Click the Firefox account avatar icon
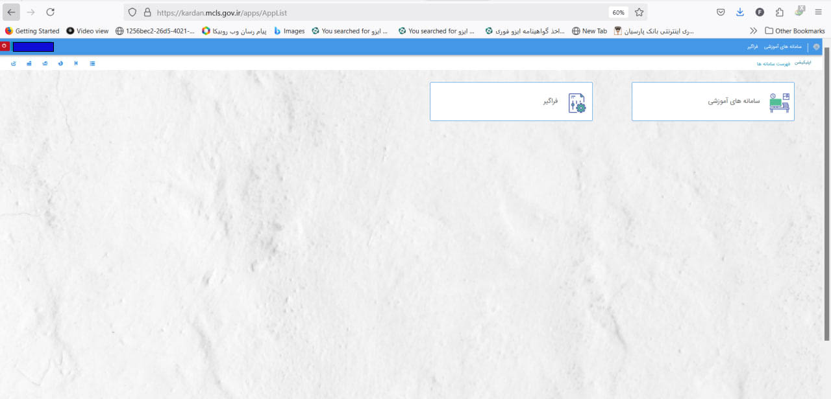Image resolution: width=831 pixels, height=399 pixels. [760, 12]
